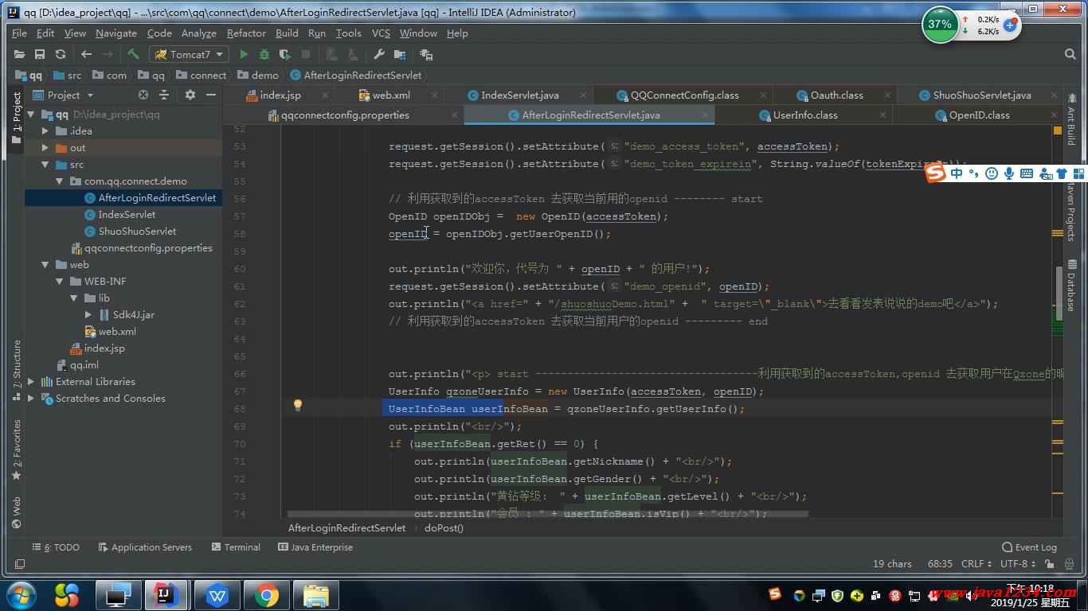The width and height of the screenshot is (1088, 611).
Task: Start debugging with the bug icon
Action: tap(264, 54)
